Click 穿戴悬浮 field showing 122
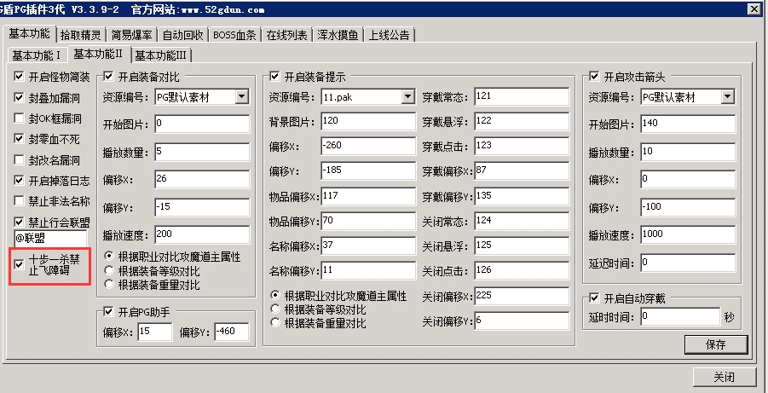This screenshot has height=393, width=768. click(x=523, y=121)
